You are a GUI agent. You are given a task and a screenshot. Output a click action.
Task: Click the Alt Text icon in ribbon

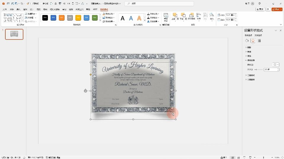pos(166,16)
